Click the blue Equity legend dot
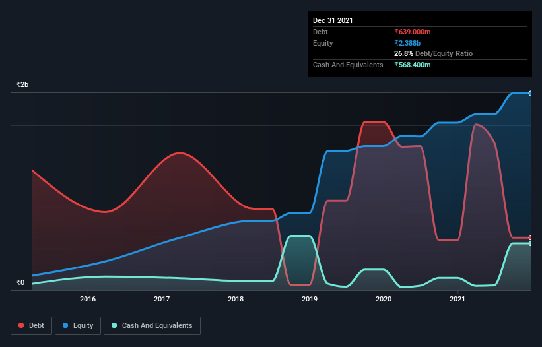542x347 pixels. (x=65, y=325)
